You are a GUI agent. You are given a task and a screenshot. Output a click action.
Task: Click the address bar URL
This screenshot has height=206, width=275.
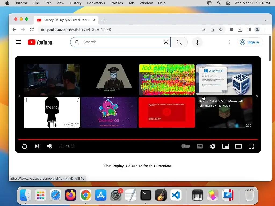point(79,30)
